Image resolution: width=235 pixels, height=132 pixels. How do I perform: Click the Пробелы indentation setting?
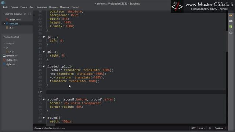[x=220, y=128]
